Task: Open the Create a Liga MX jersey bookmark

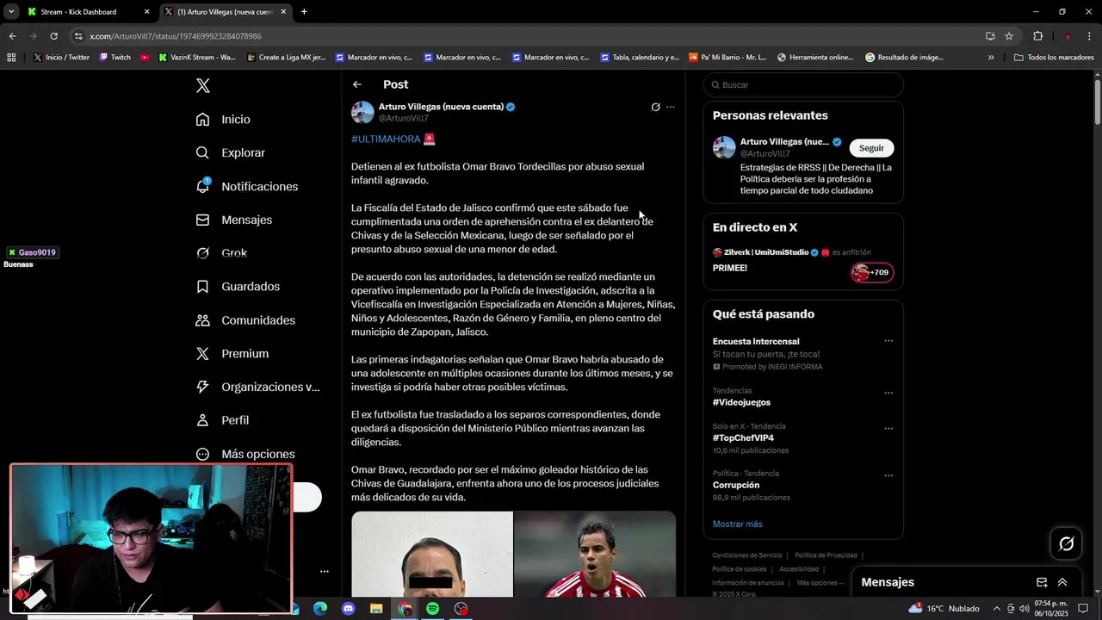Action: click(x=286, y=58)
